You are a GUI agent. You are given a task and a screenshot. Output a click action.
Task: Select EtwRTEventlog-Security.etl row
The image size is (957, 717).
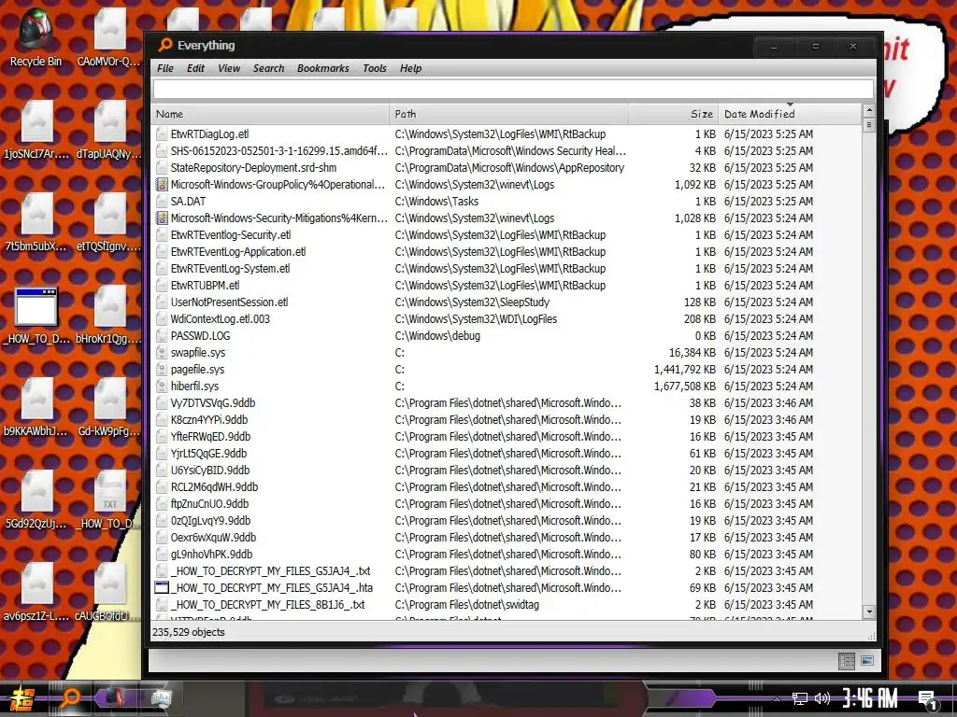(507, 234)
